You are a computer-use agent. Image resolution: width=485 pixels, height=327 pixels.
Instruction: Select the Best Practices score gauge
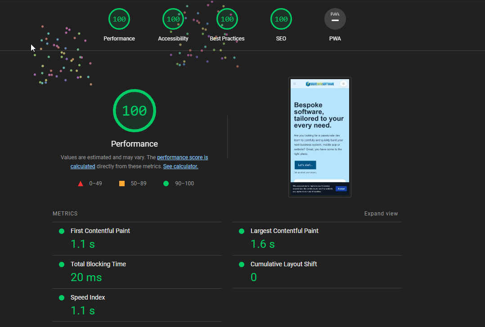(x=227, y=19)
